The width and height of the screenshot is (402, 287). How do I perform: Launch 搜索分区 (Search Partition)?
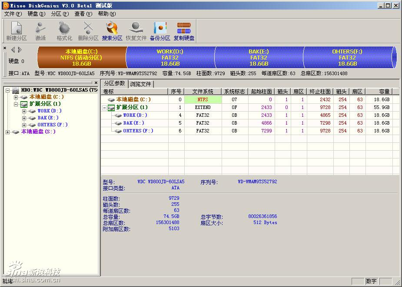(x=111, y=30)
